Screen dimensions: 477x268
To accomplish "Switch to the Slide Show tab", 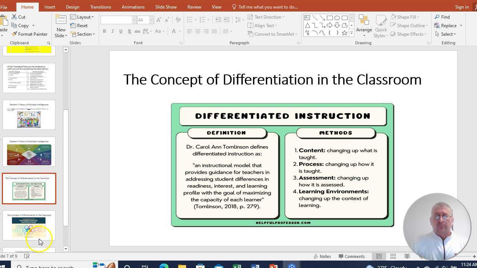I will 166,7.
